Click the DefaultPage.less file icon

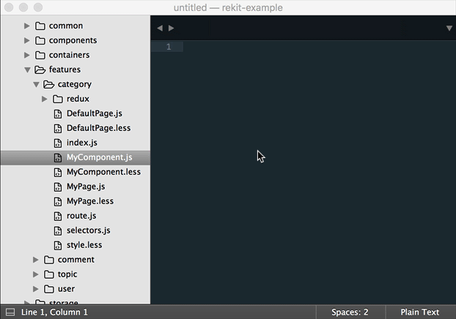[58, 128]
